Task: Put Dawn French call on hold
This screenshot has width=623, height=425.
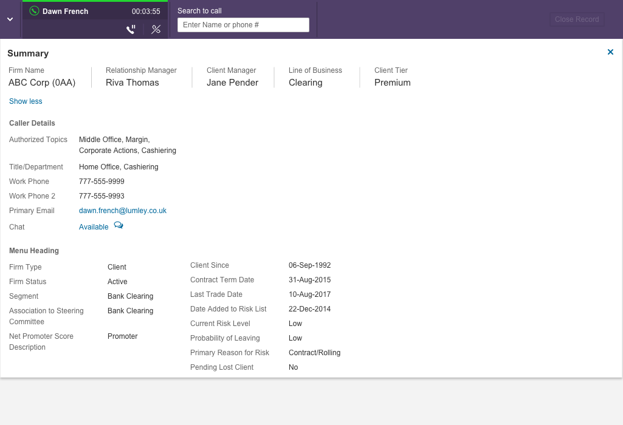Action: (x=131, y=29)
